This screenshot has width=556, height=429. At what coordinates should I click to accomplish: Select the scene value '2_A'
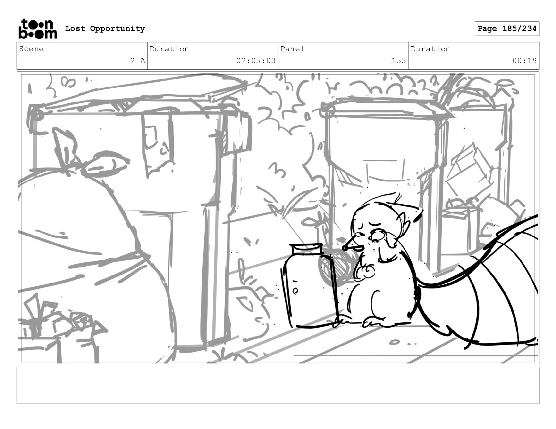click(x=138, y=61)
